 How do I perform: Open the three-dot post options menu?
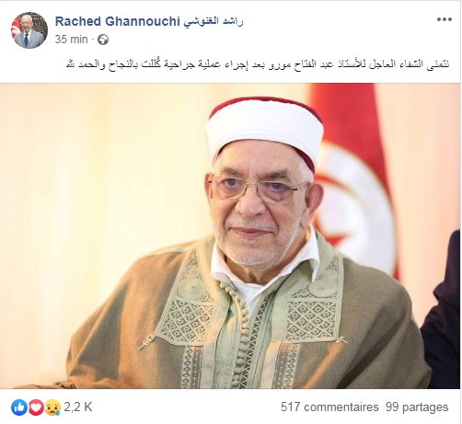point(445,19)
